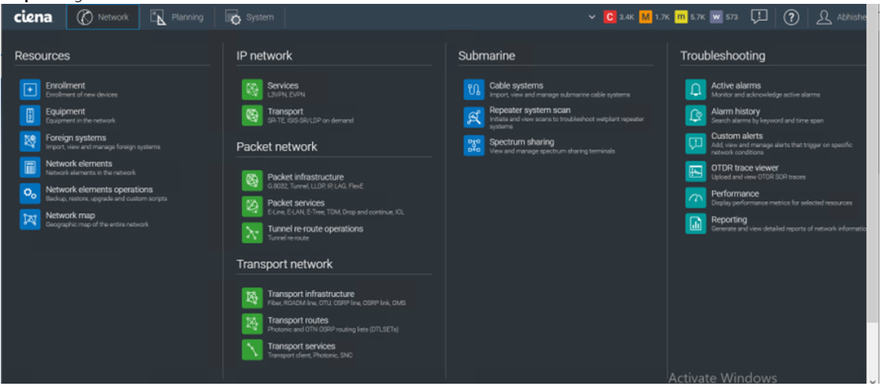Click the Active alarms bell icon
This screenshot has width=881, height=386.
[x=695, y=89]
